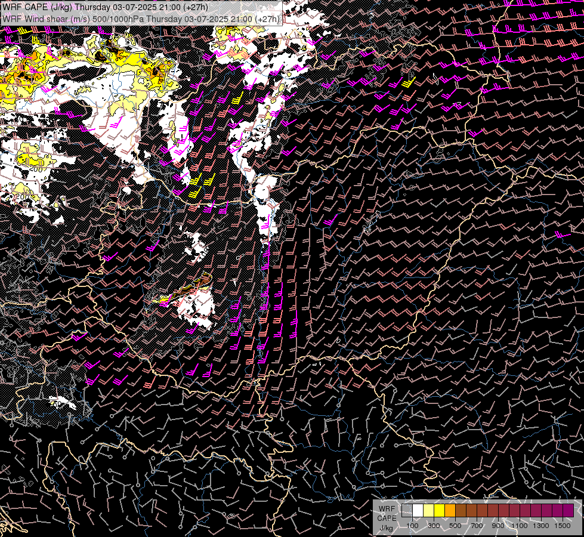The image size is (584, 537).
Task: Click the gray below-100 legend swatch
Action: click(x=407, y=511)
